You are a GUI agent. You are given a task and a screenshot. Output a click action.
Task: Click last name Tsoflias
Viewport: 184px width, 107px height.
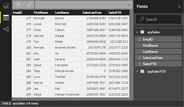60,77
